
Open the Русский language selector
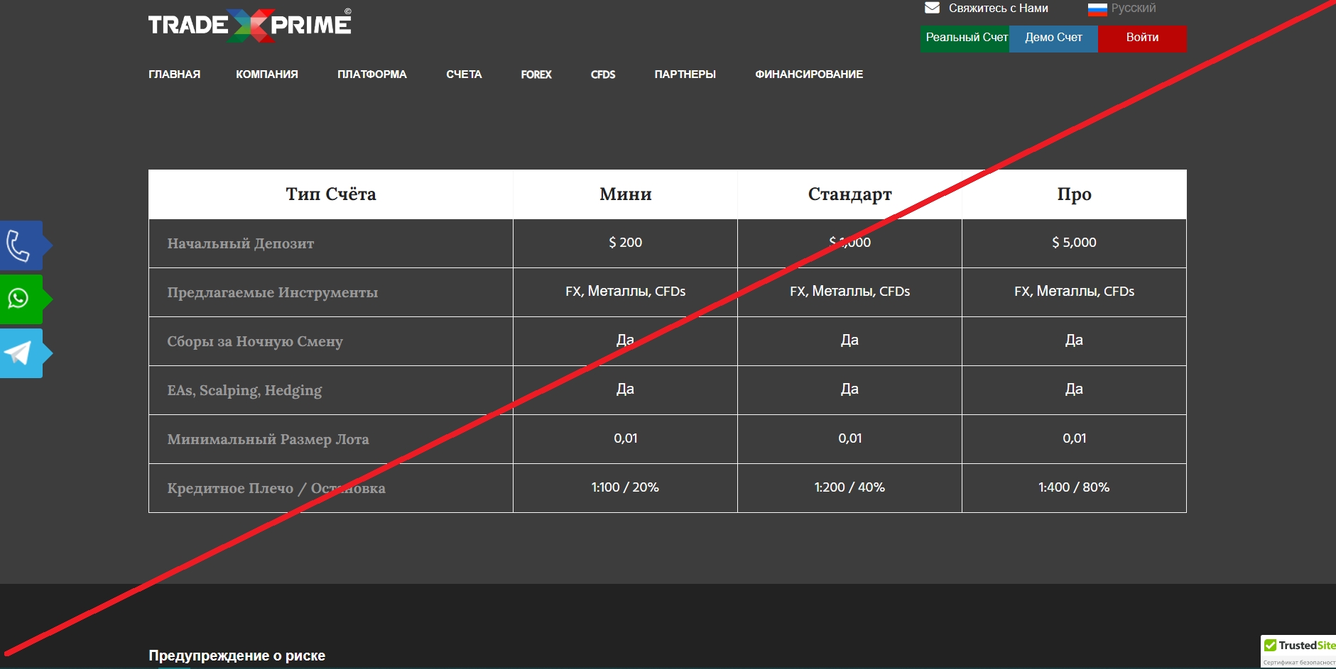click(1133, 9)
